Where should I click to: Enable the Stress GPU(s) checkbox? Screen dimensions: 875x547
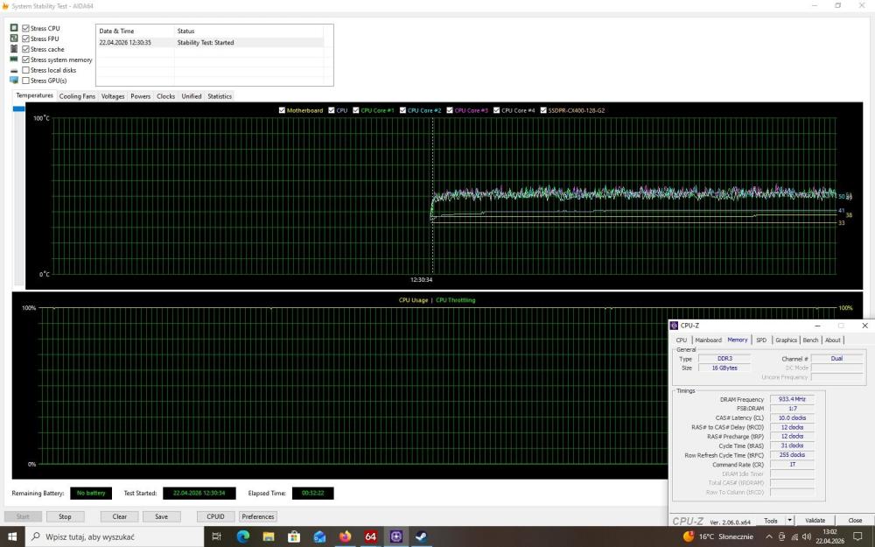point(25,81)
